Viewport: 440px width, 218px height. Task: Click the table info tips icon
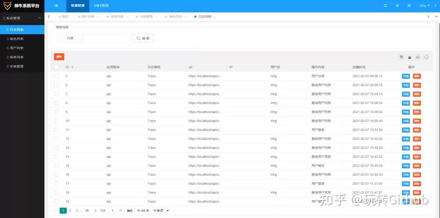click(426, 57)
